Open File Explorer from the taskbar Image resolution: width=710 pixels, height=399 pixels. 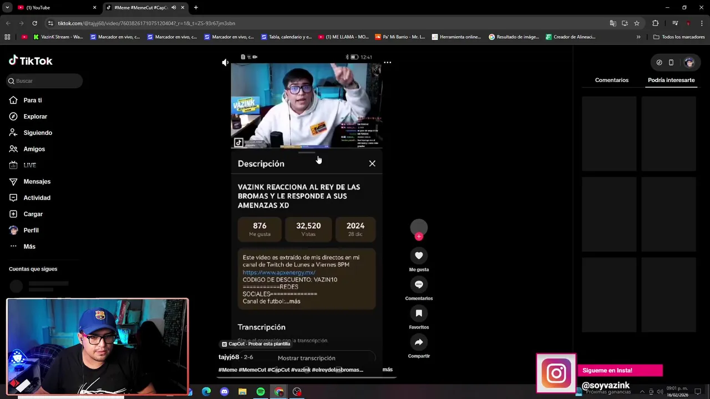(x=242, y=392)
